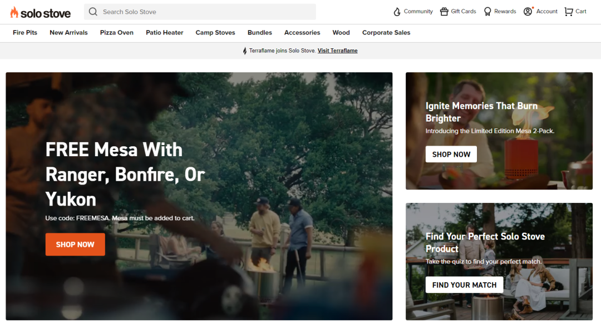Screen dimensions: 601x324
Task: Open the Wood menu
Action: point(341,33)
